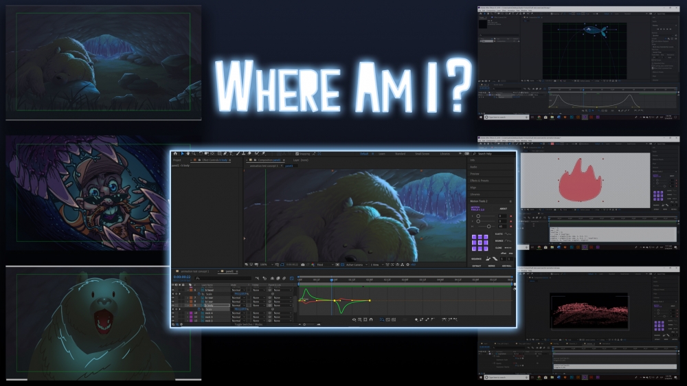Image resolution: width=687 pixels, height=386 pixels.
Task: Open the Motion Tools 2 panel menu icon
Action: tap(510, 201)
